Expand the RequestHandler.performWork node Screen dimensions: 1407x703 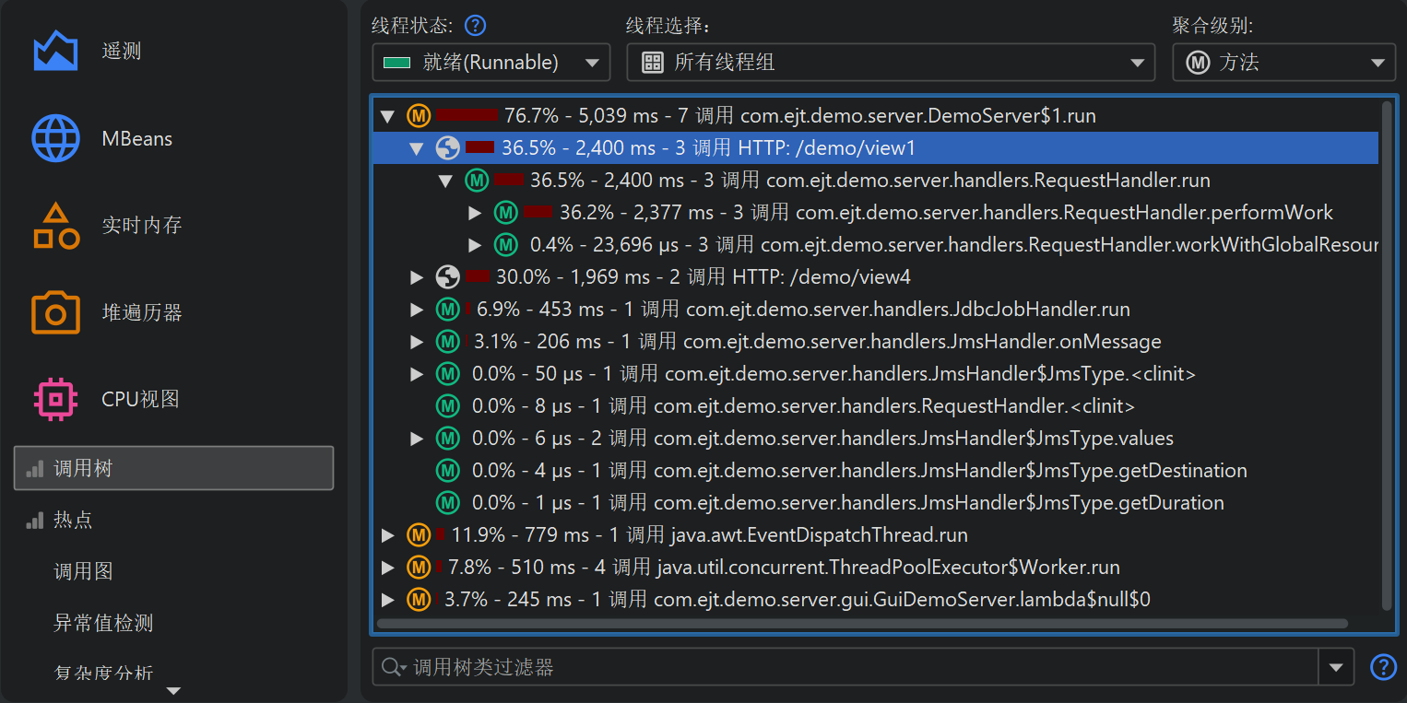(475, 213)
